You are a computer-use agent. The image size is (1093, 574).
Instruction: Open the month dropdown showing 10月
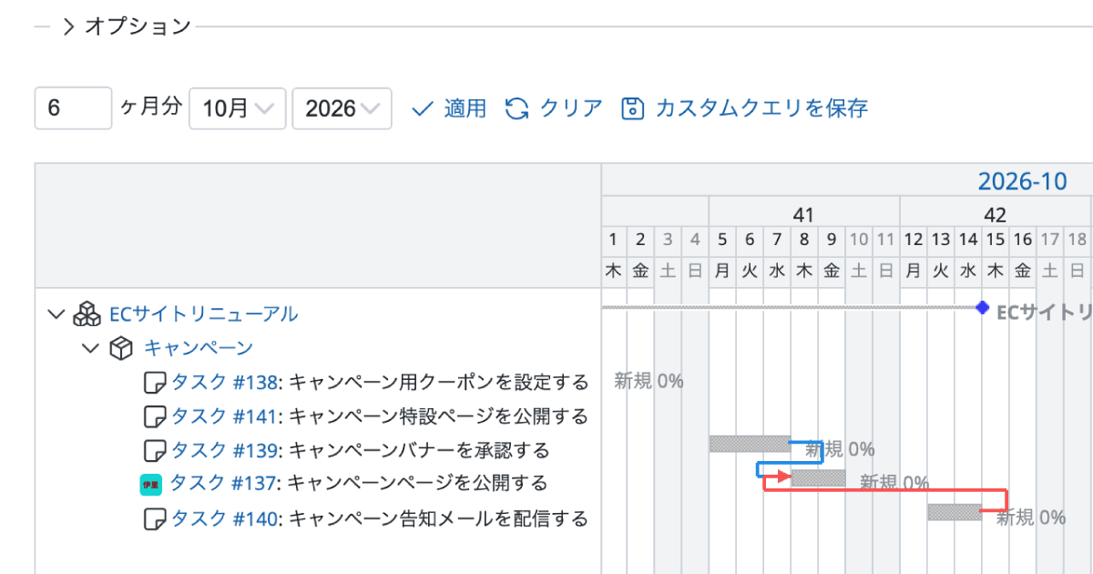click(x=238, y=108)
